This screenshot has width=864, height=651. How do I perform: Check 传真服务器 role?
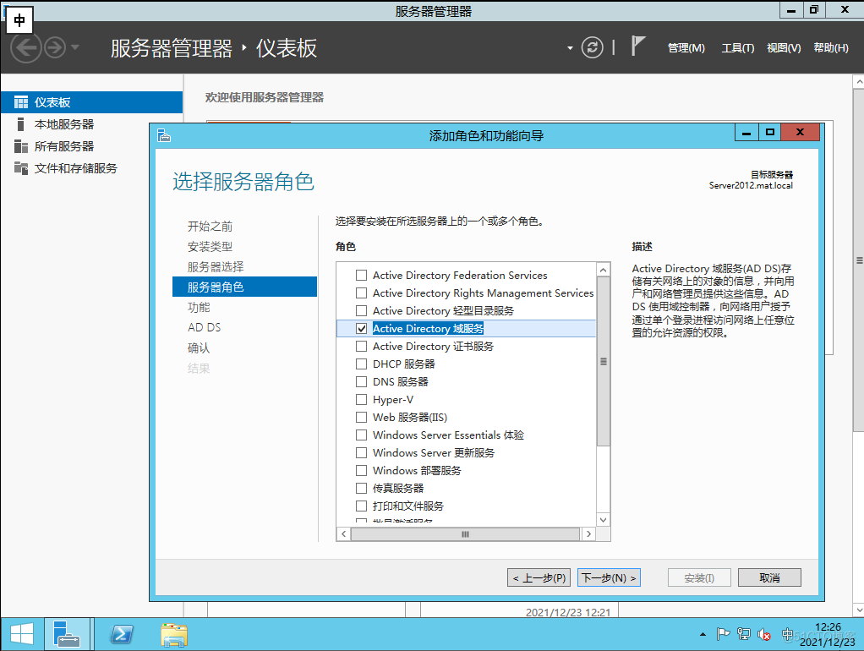[x=362, y=488]
